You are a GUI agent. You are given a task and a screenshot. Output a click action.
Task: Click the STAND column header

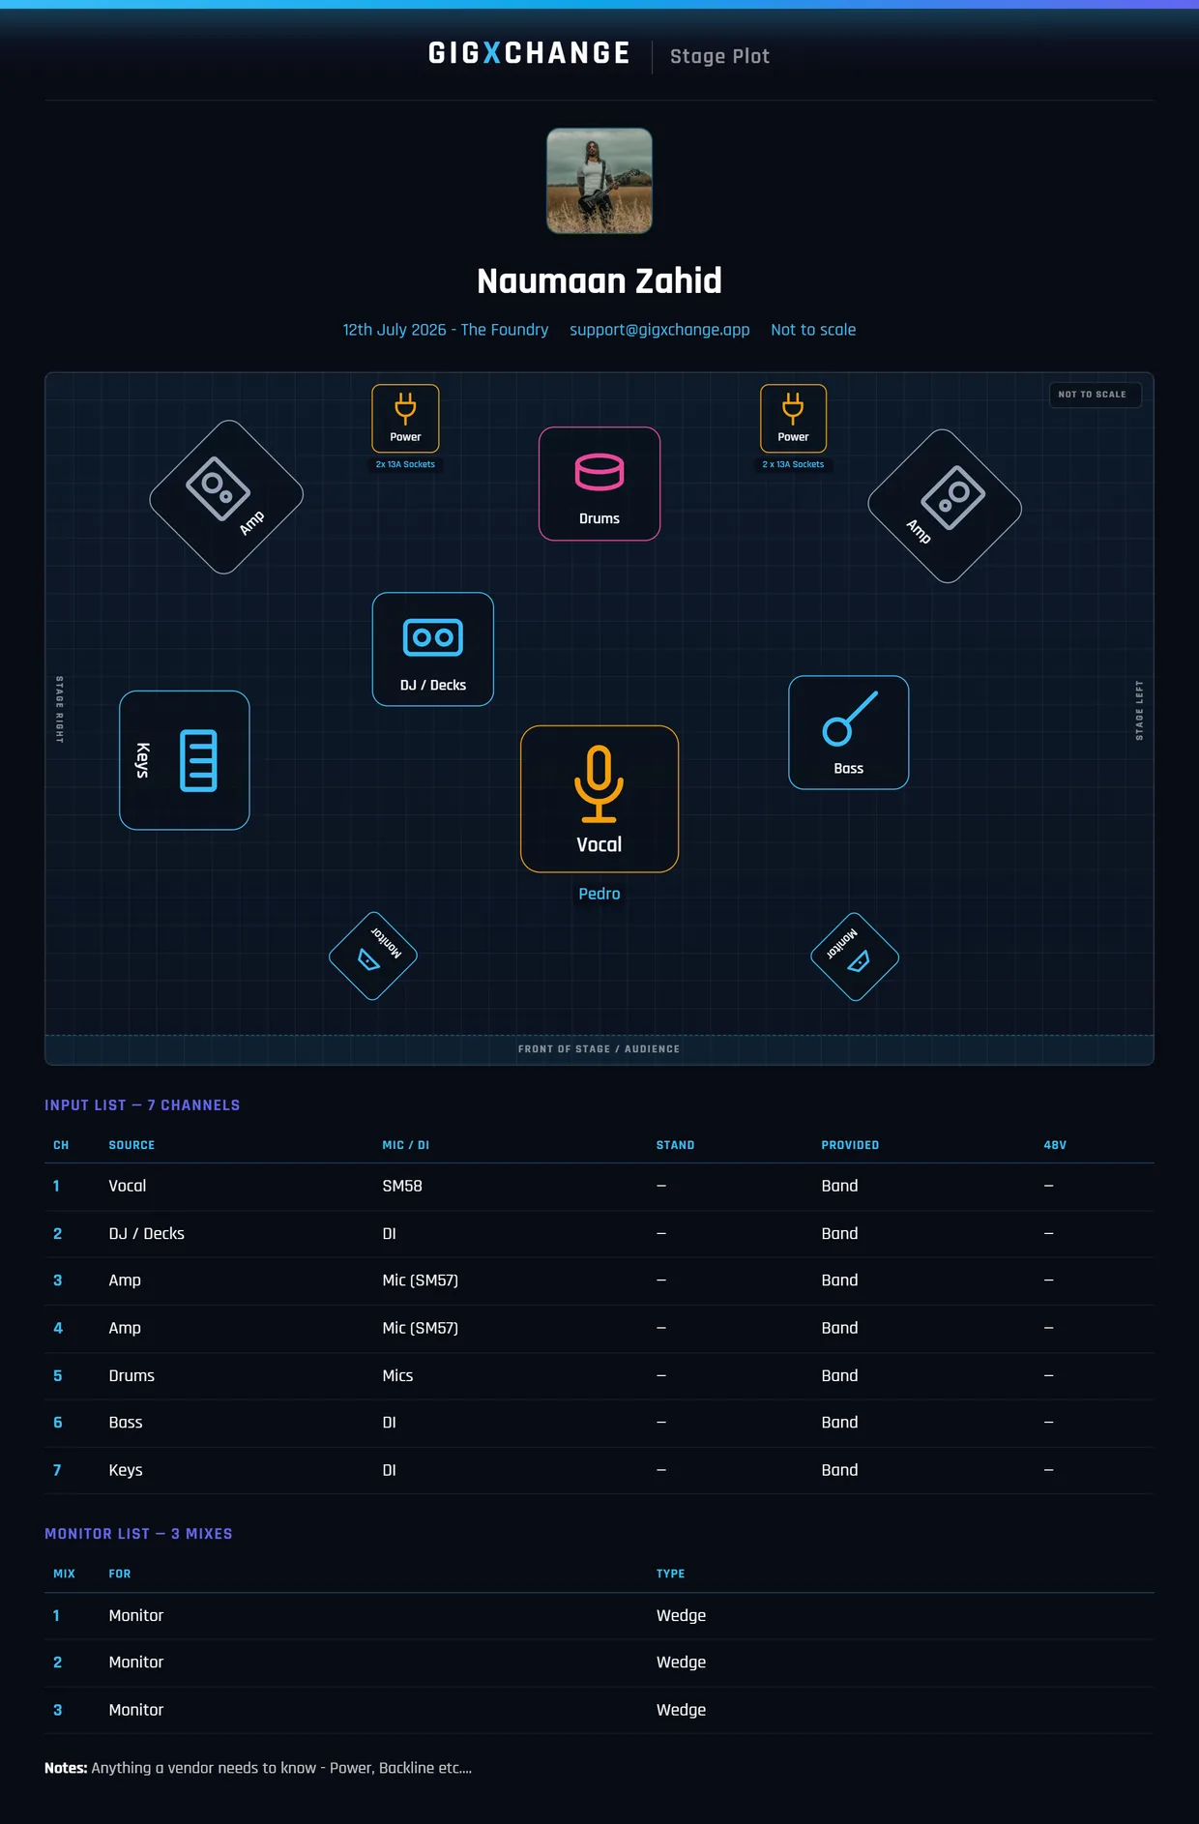click(675, 1145)
